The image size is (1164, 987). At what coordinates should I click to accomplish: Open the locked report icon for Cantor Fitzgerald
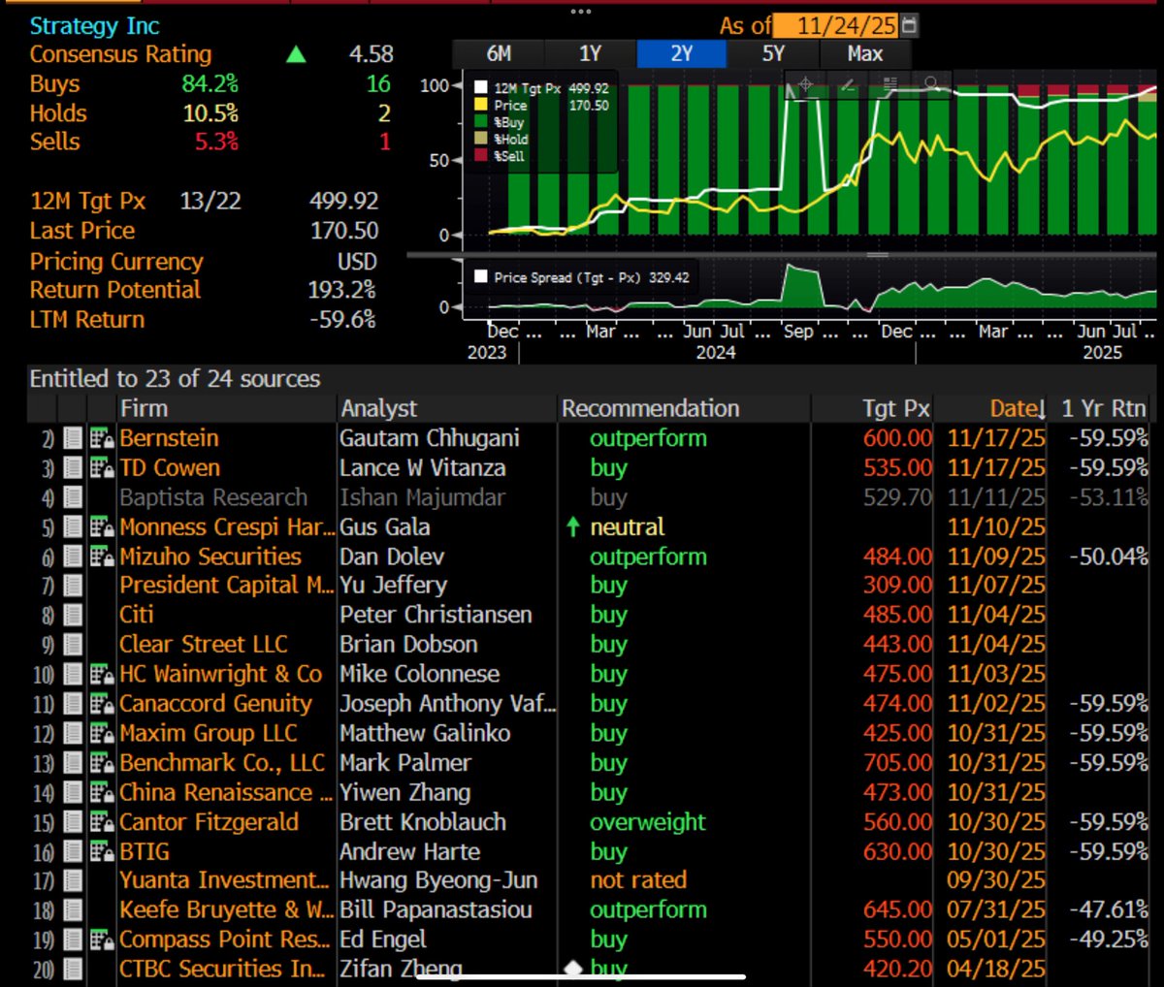[x=102, y=822]
